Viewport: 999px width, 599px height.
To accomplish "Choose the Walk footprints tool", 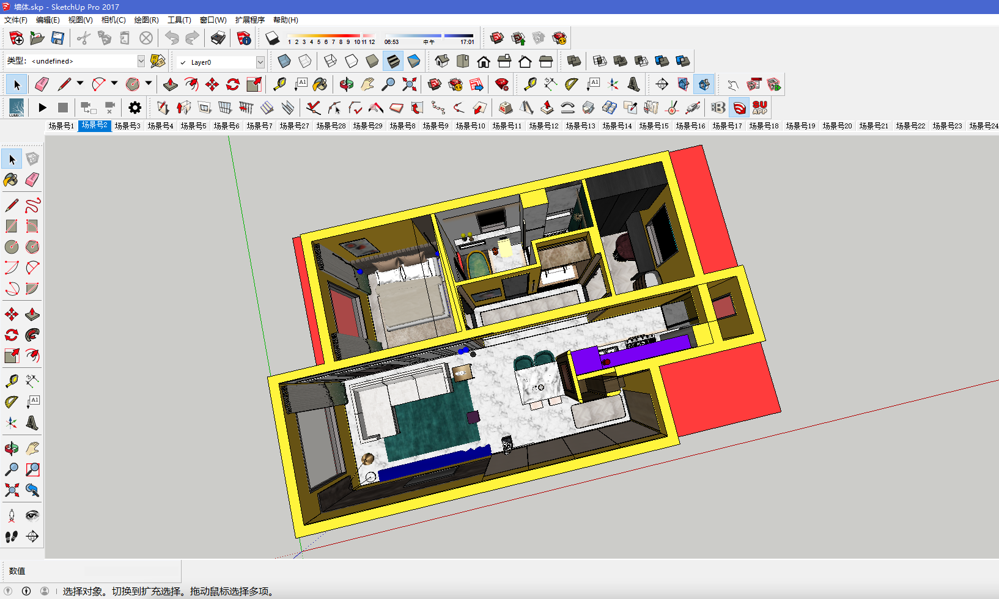I will point(12,537).
